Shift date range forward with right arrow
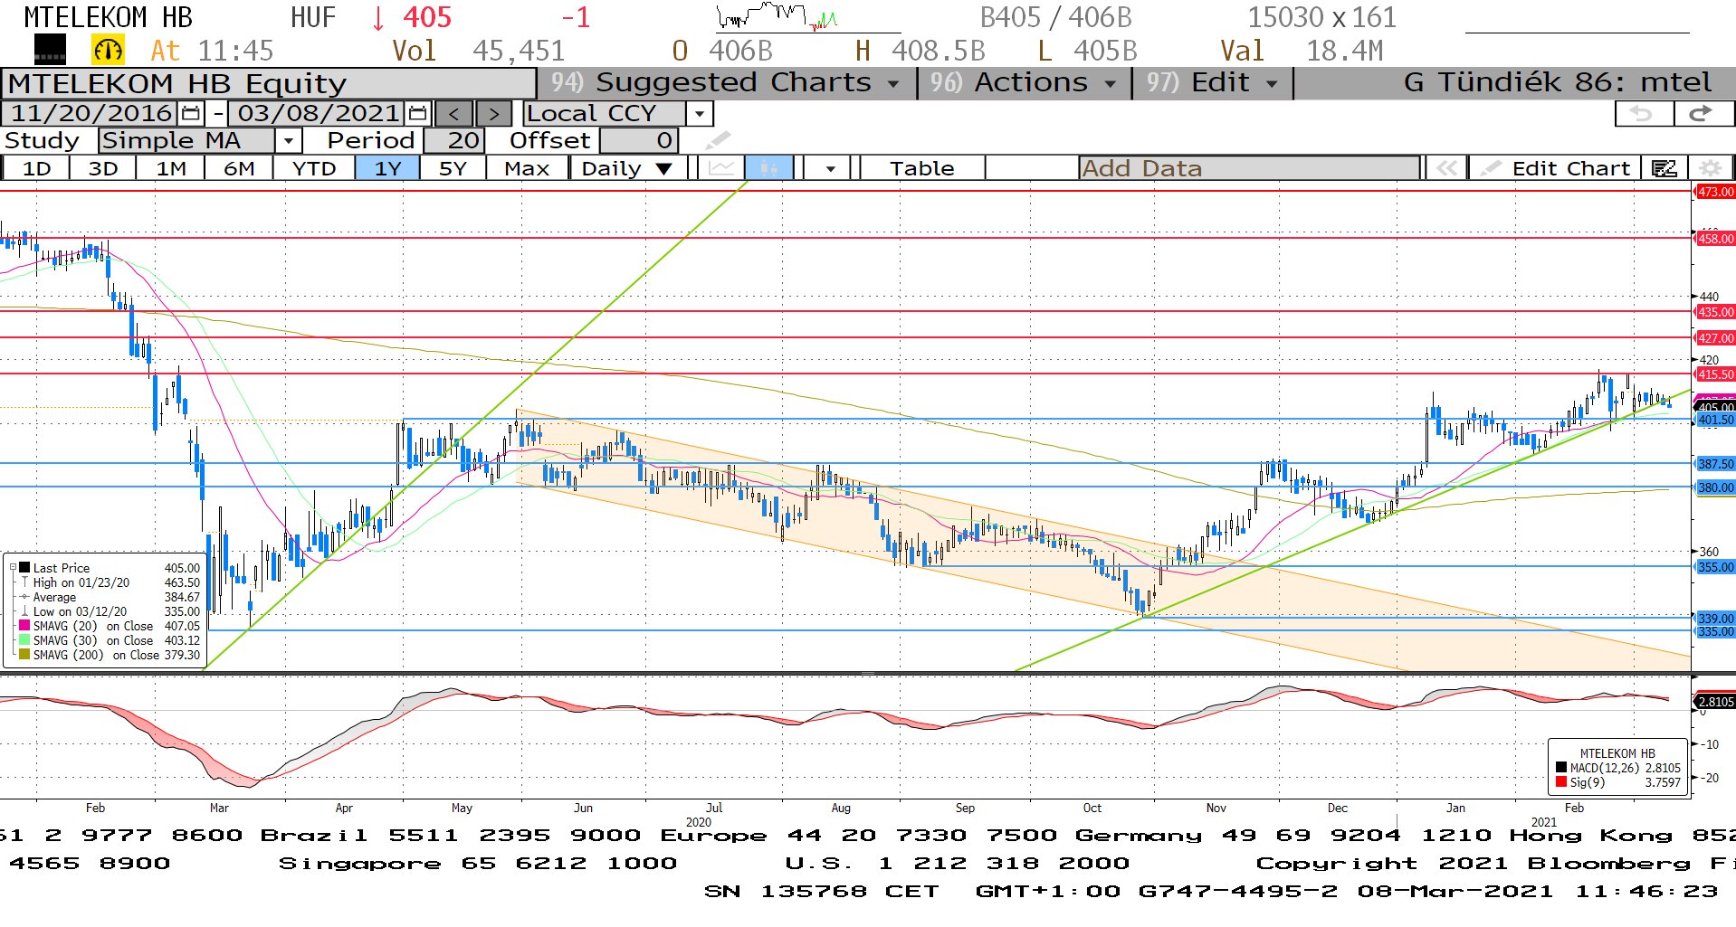 click(x=493, y=114)
